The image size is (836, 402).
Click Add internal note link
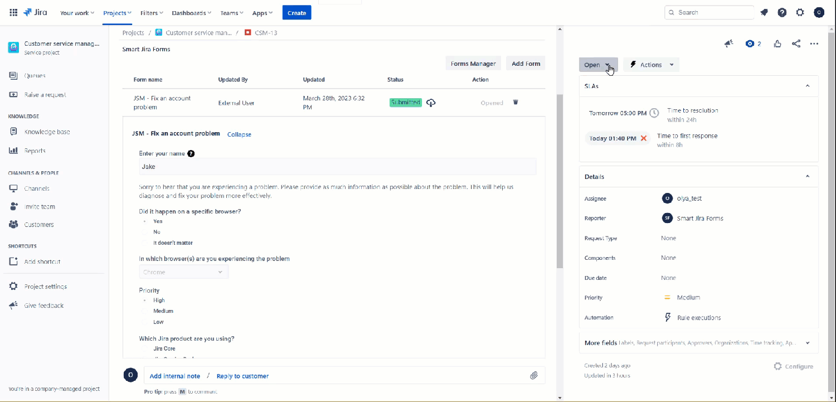[x=175, y=376]
